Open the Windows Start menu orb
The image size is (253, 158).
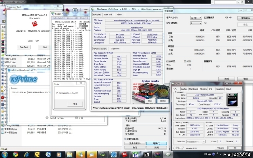point(4,154)
